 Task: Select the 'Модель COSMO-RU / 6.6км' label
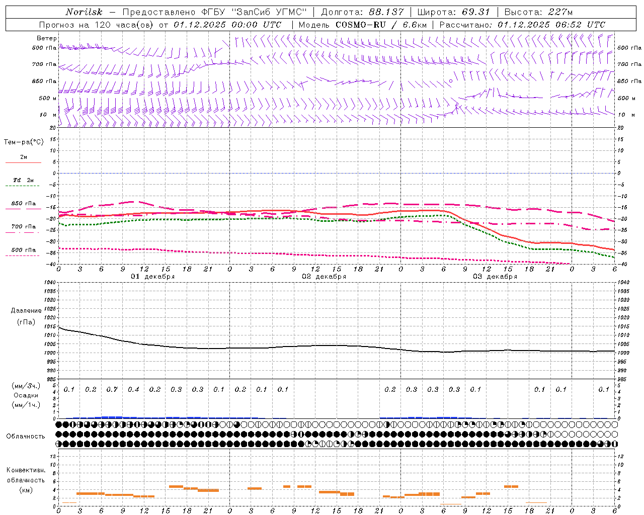tap(362, 25)
